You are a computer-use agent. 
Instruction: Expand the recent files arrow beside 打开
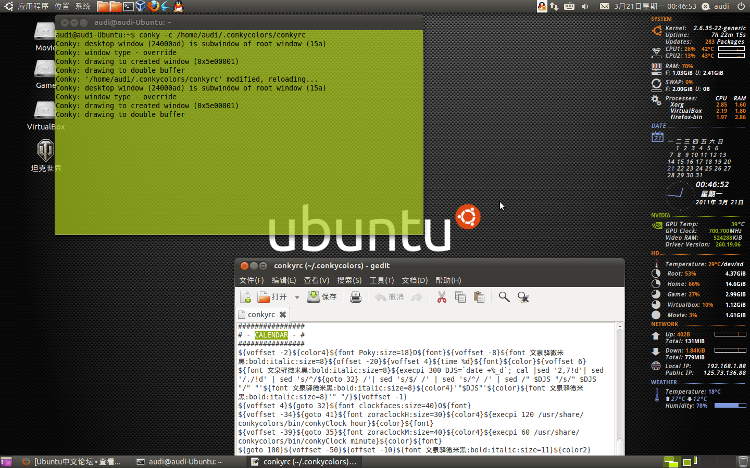point(297,297)
